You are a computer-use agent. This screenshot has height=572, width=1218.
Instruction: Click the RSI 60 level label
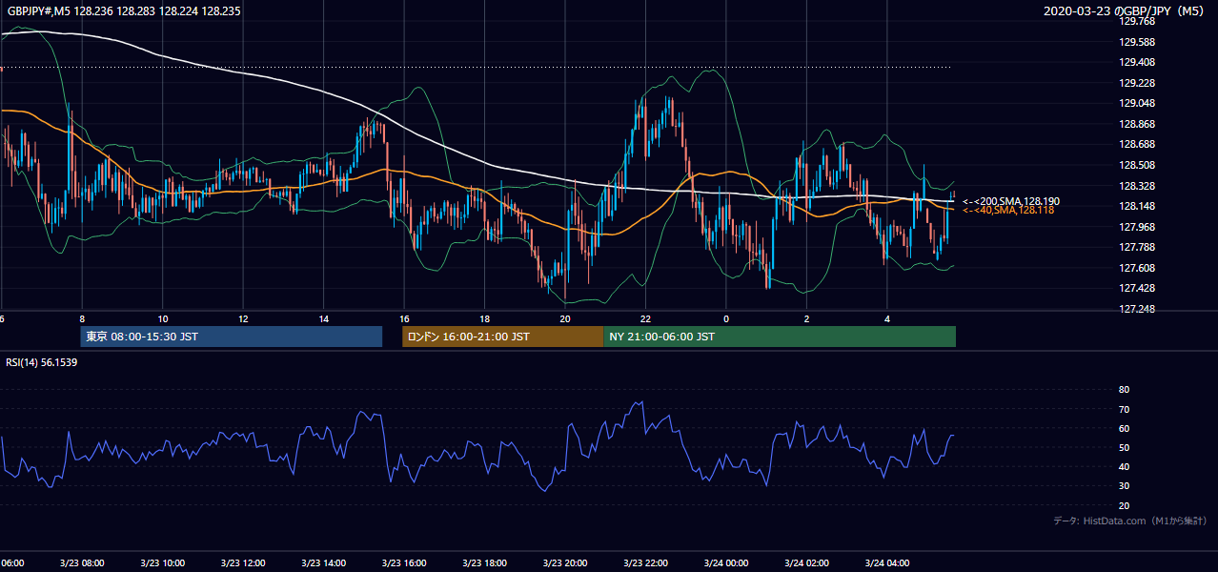tap(1124, 428)
